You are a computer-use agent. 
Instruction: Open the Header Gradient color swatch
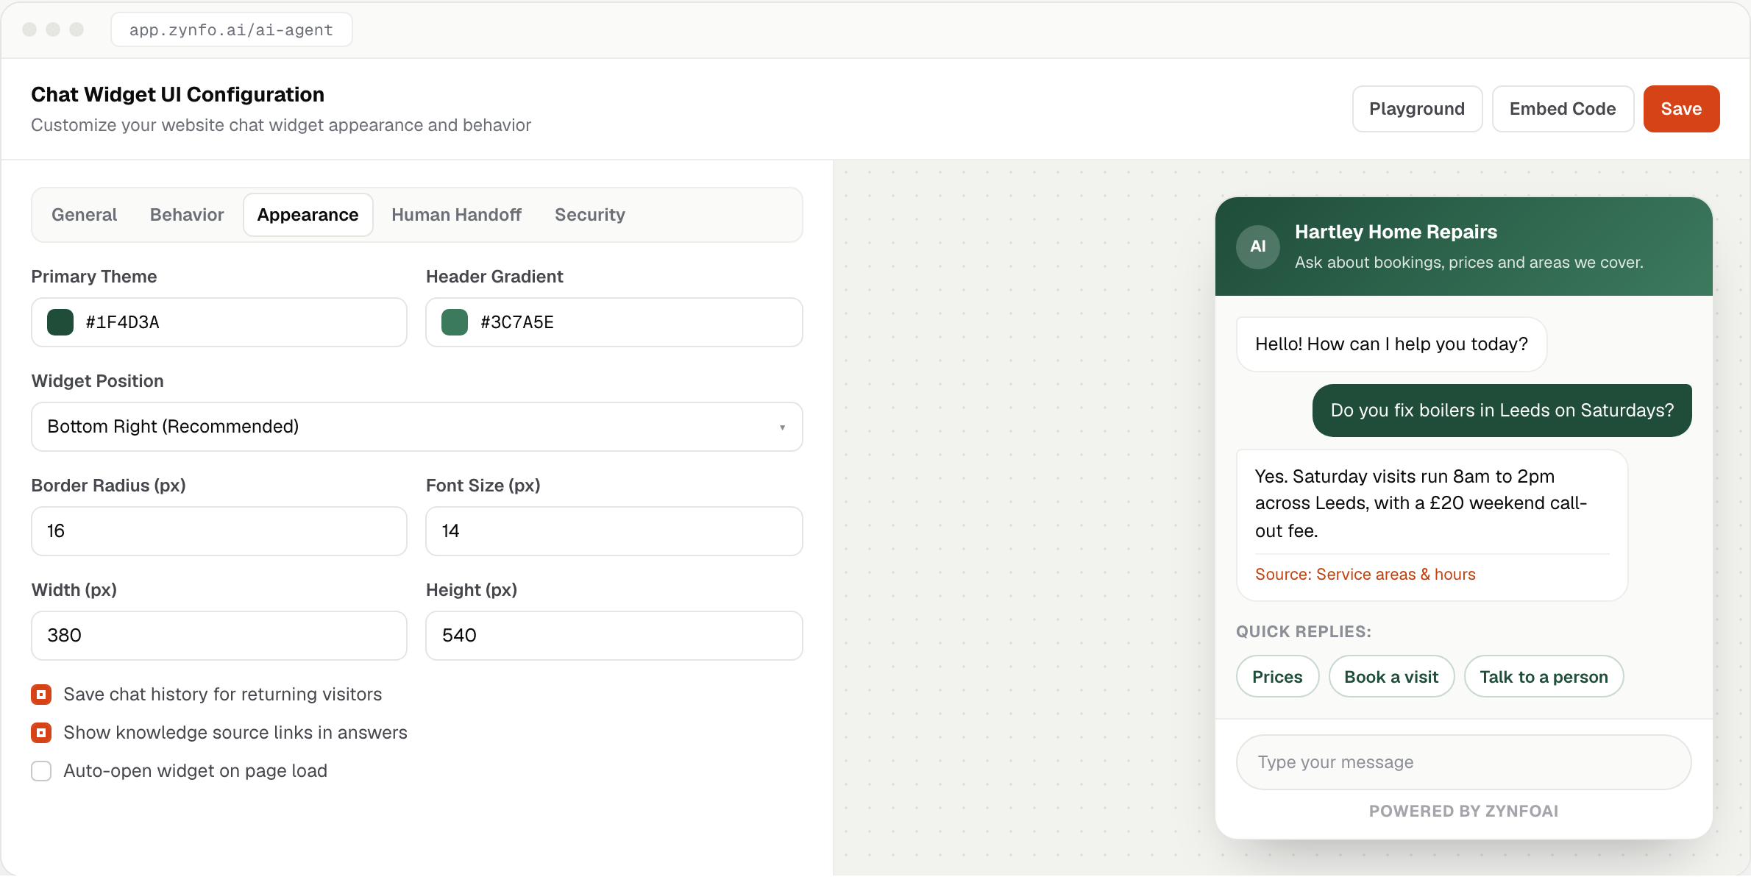455,322
